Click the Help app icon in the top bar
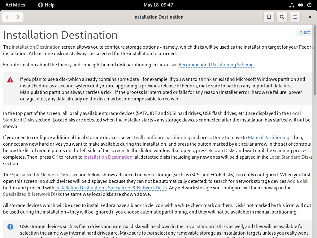Image resolution: width=317 pixels, height=238 pixels. pyautogui.click(x=41, y=5)
